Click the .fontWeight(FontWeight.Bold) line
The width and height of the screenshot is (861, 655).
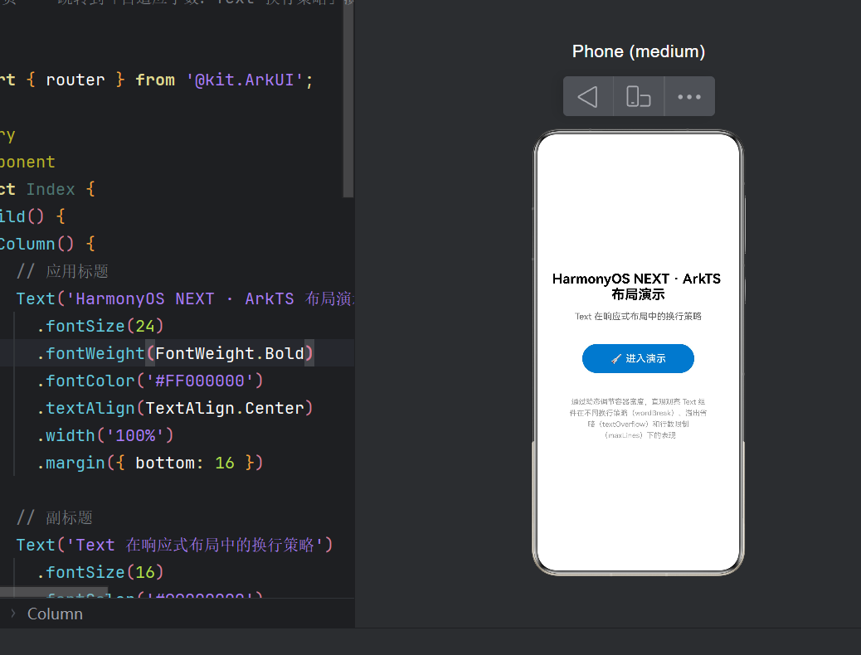click(175, 353)
